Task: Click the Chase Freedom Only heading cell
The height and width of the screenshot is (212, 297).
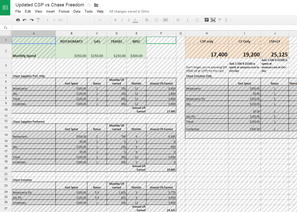Action: click(207, 75)
